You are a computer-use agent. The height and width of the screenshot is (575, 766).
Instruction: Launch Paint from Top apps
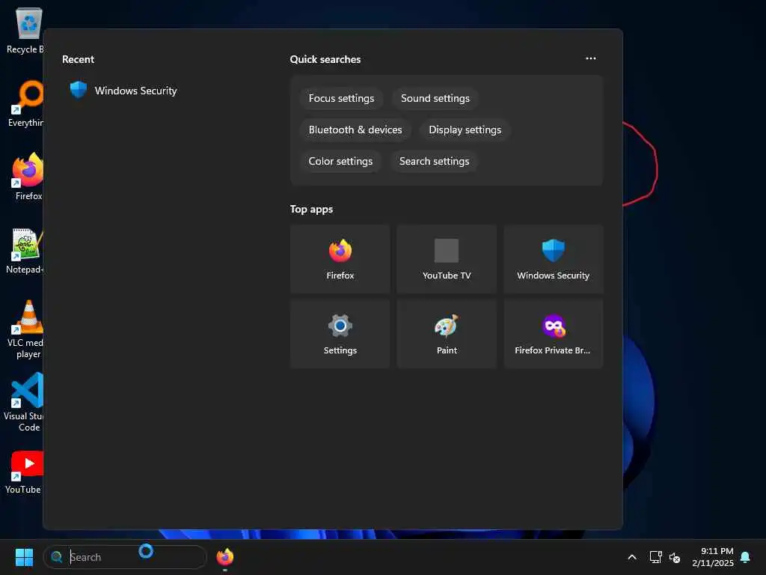(x=447, y=334)
